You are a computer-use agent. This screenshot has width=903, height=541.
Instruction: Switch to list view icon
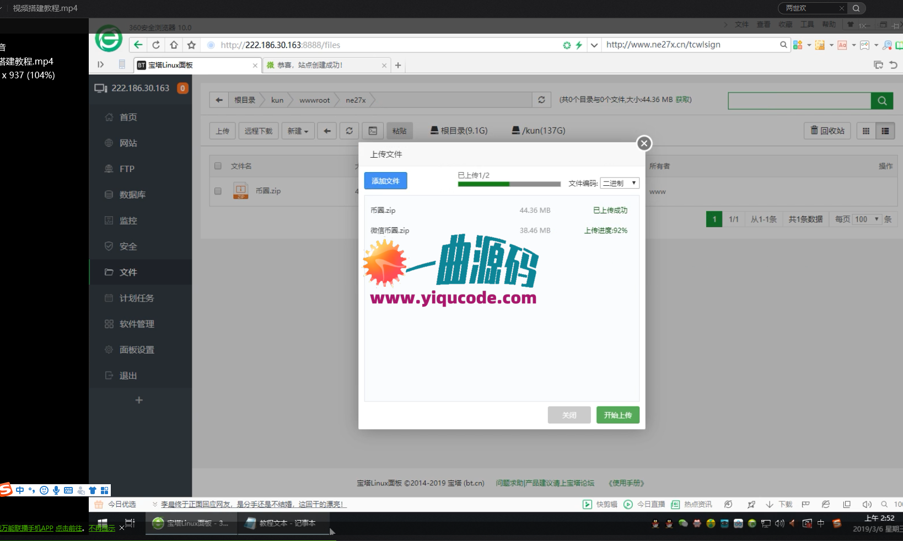[885, 131]
